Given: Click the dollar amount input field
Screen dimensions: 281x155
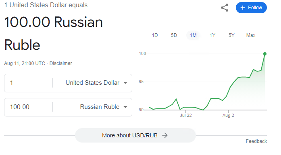Looking at the screenshot, I should point(29,83).
